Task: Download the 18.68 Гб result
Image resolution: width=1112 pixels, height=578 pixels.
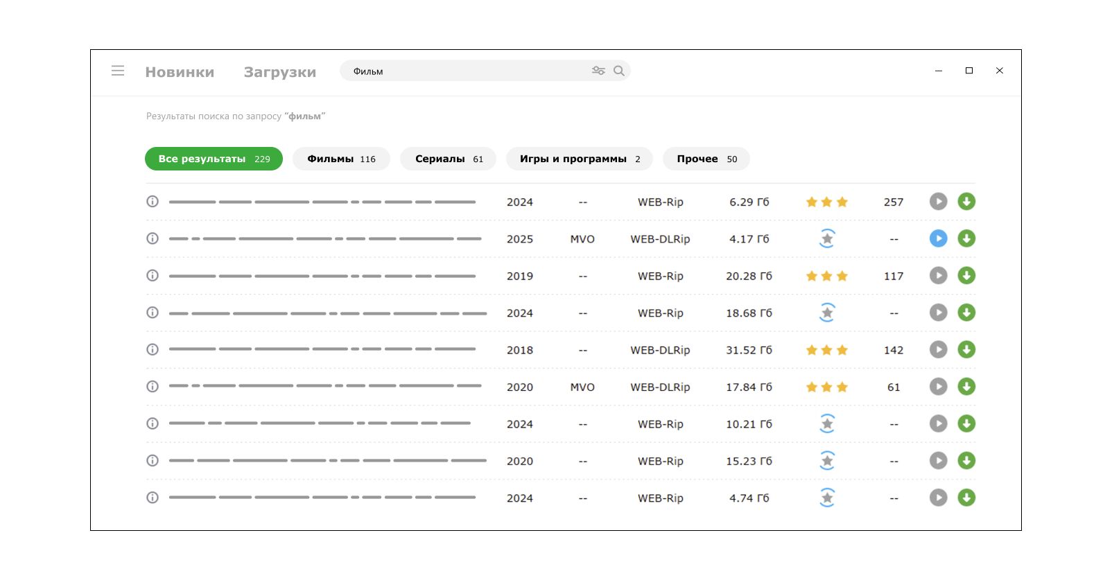Action: point(966,313)
